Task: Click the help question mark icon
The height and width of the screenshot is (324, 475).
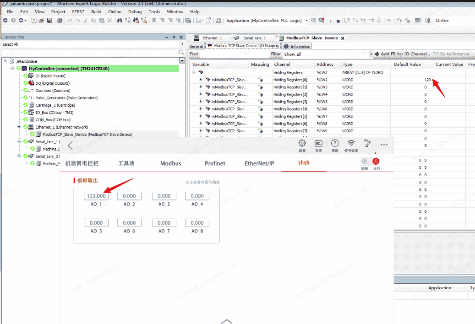Action: [335, 144]
